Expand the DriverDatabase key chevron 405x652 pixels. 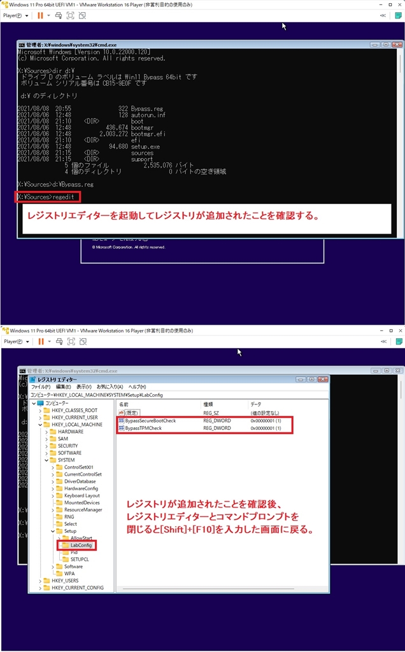pos(53,481)
